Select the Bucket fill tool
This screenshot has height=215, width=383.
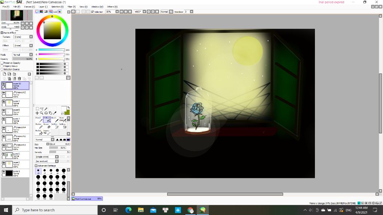click(39, 132)
